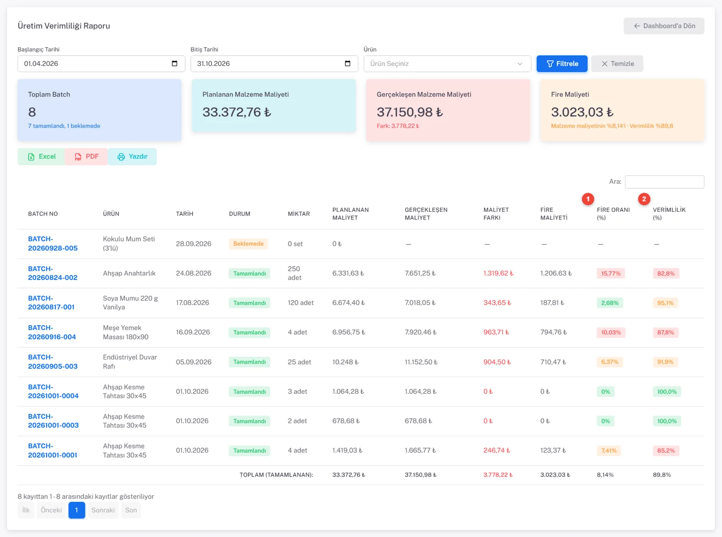
Task: Open batch link BATCH-20261001-0003
Action: [x=53, y=421]
